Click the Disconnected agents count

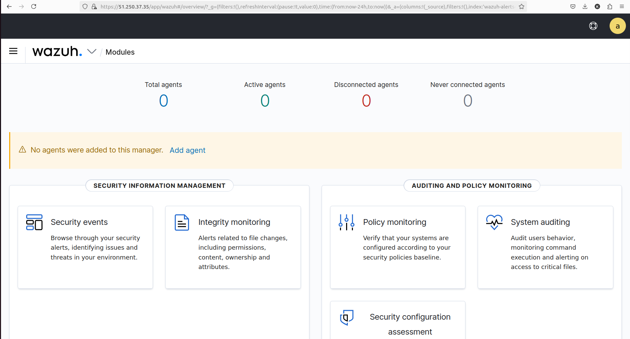tap(366, 101)
